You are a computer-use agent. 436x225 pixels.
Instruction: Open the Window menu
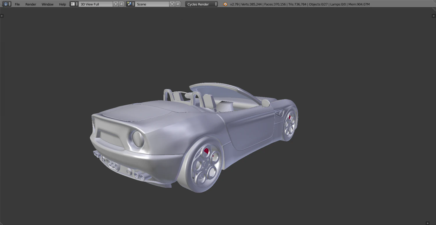coord(47,4)
